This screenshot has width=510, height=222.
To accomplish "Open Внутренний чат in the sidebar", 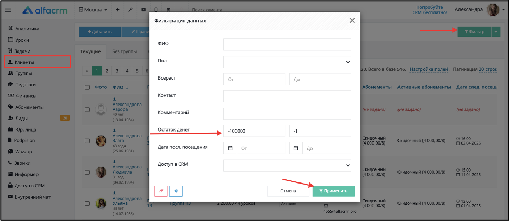I will (x=29, y=197).
